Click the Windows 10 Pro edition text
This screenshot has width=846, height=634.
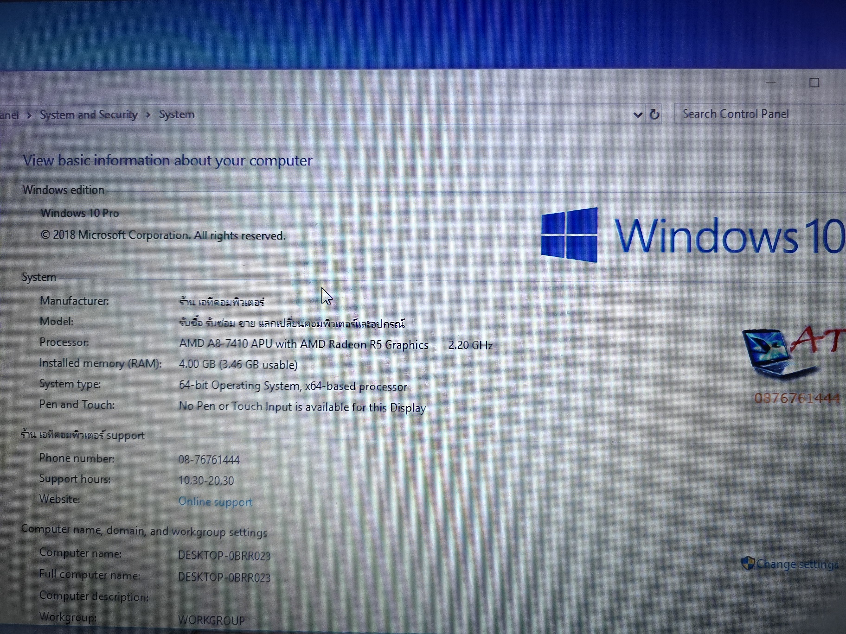click(x=79, y=213)
